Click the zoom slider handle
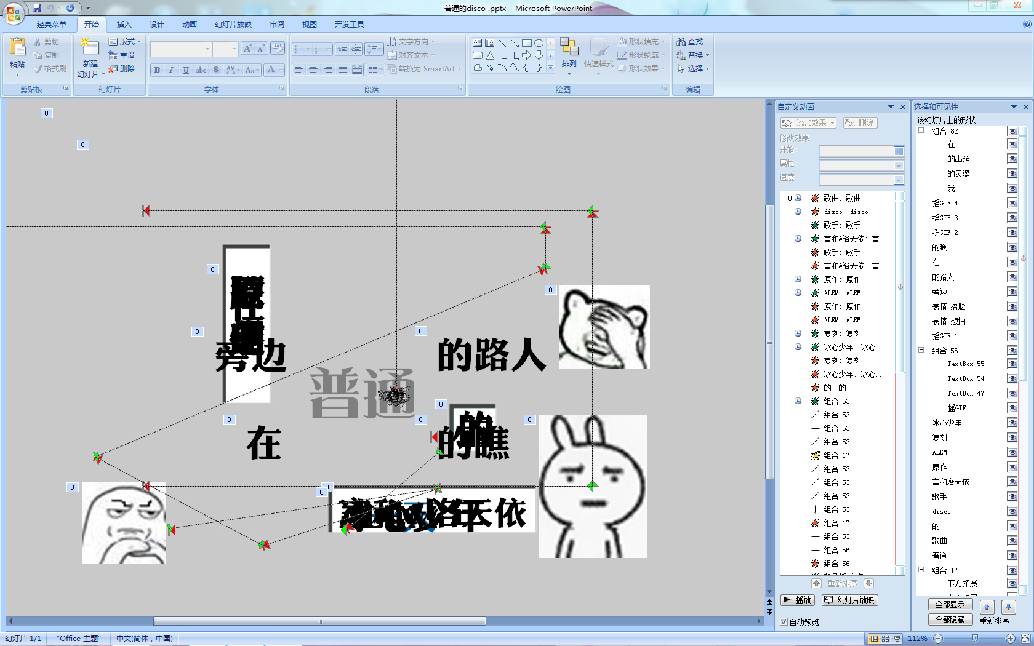1034x646 pixels. coord(975,639)
